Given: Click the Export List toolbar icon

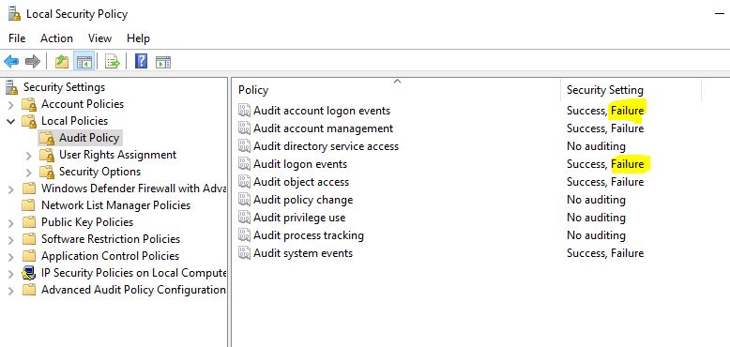Looking at the screenshot, I should point(113,61).
